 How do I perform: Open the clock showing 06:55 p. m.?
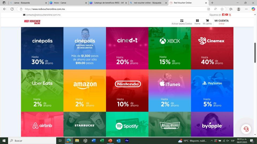(242, 141)
